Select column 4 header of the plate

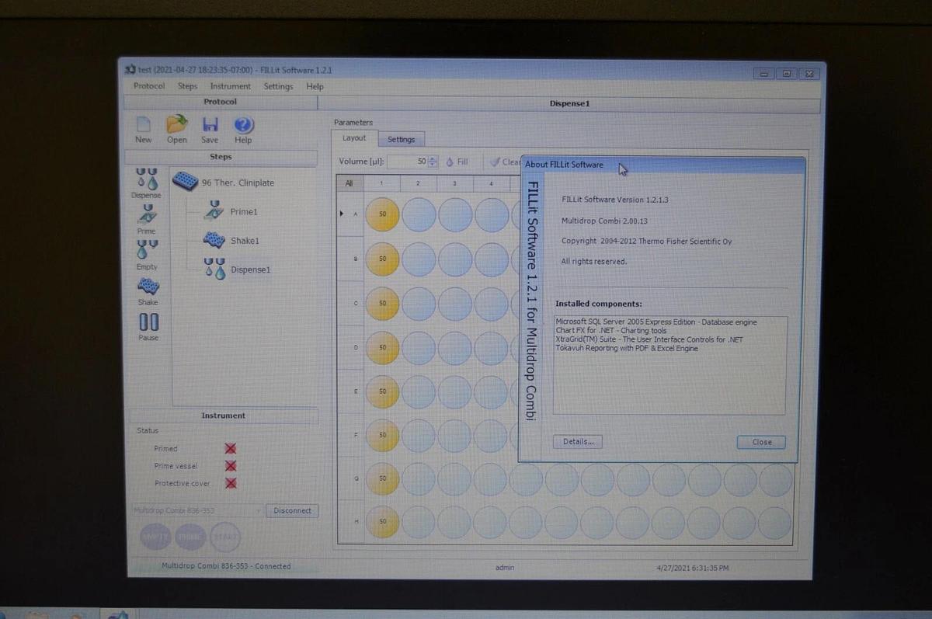[x=491, y=183]
